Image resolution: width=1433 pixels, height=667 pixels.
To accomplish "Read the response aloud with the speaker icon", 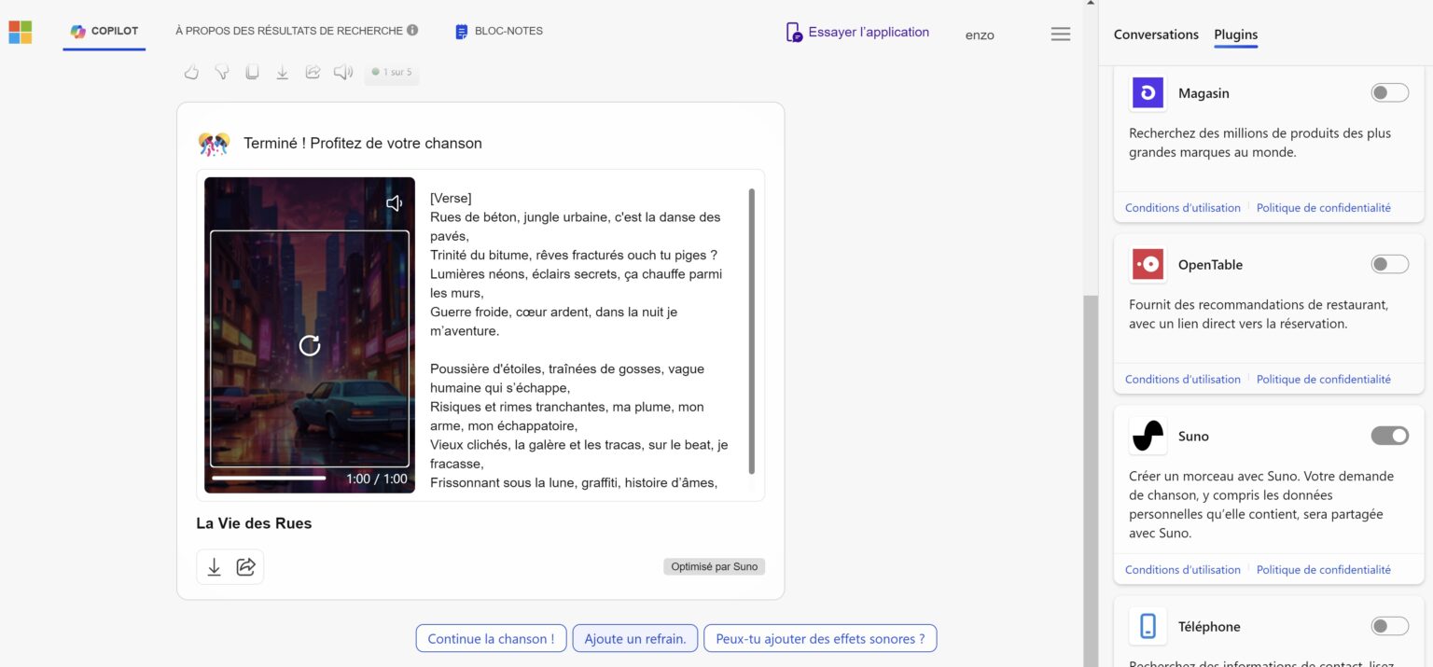I will (342, 72).
